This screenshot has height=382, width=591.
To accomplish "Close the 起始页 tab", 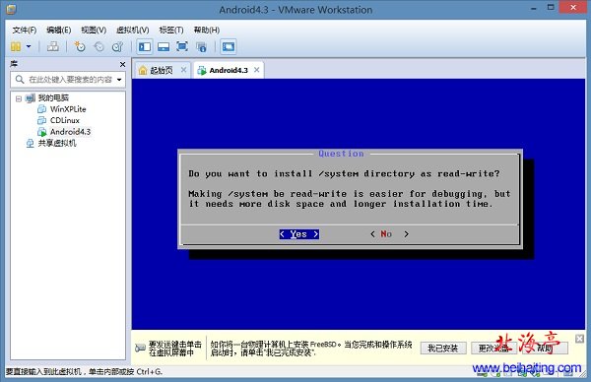I will click(183, 70).
